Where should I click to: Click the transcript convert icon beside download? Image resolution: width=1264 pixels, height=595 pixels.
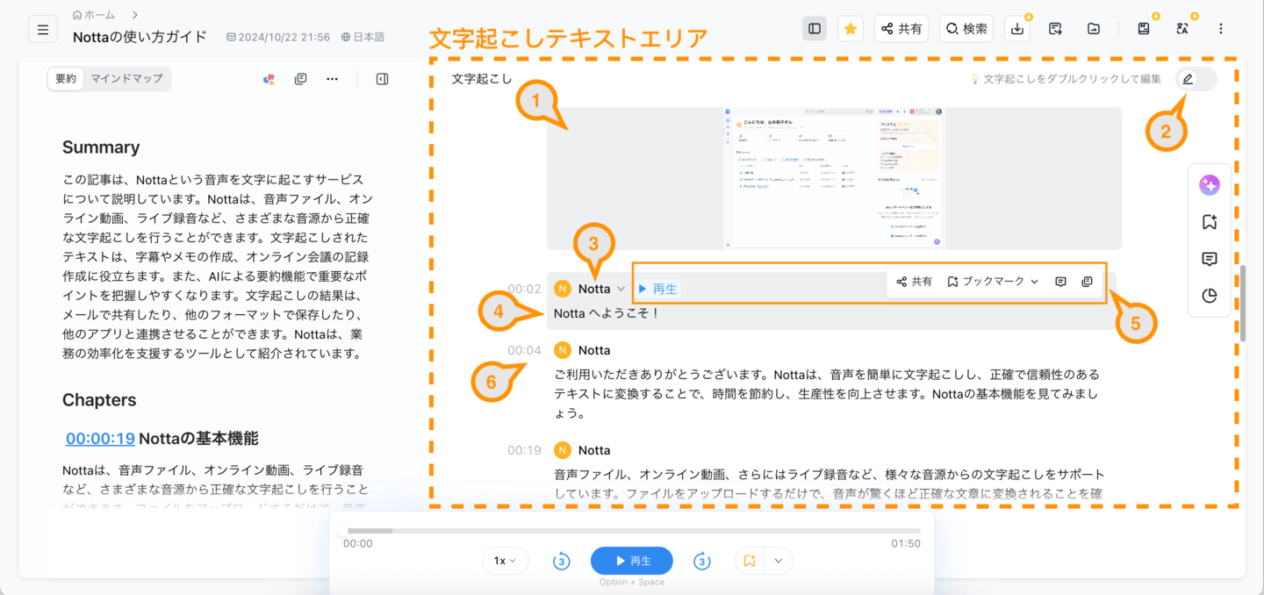pos(1056,29)
